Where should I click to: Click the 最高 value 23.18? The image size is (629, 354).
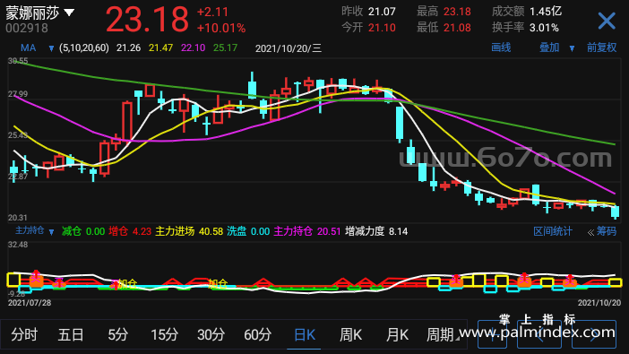tap(457, 12)
